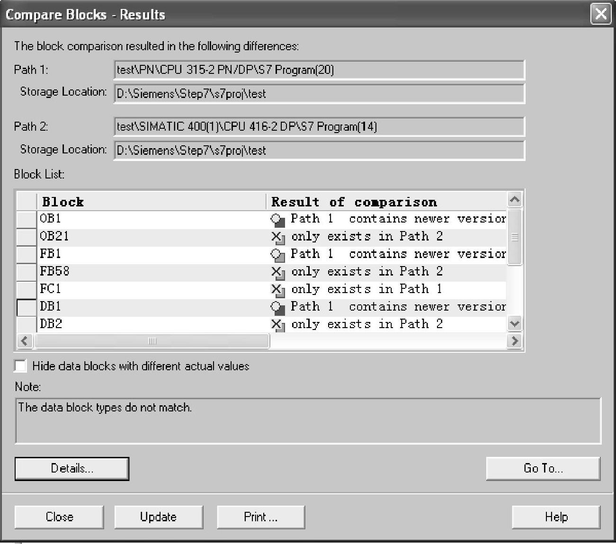The height and width of the screenshot is (544, 616).
Task: Click Update to refresh the comparison
Action: [x=159, y=517]
